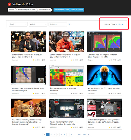131x140 pixels.
Task: Click star icon on Valvegas Partie 3 card
Action: [x=71, y=60]
